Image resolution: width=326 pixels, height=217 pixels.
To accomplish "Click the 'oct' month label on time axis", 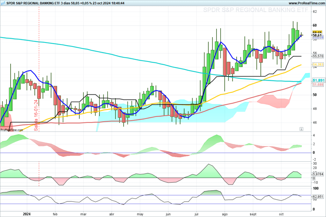I will coord(281,214).
